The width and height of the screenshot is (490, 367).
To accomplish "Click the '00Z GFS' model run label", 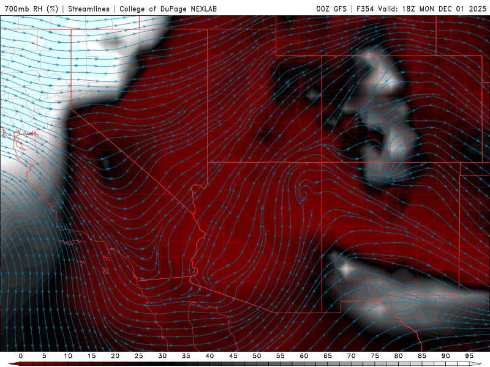I will point(331,9).
